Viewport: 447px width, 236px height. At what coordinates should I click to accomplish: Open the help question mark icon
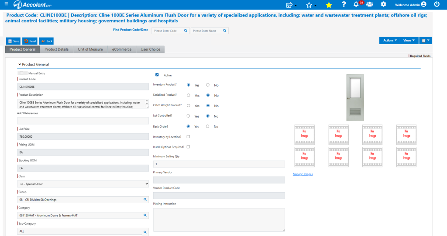(344, 4)
